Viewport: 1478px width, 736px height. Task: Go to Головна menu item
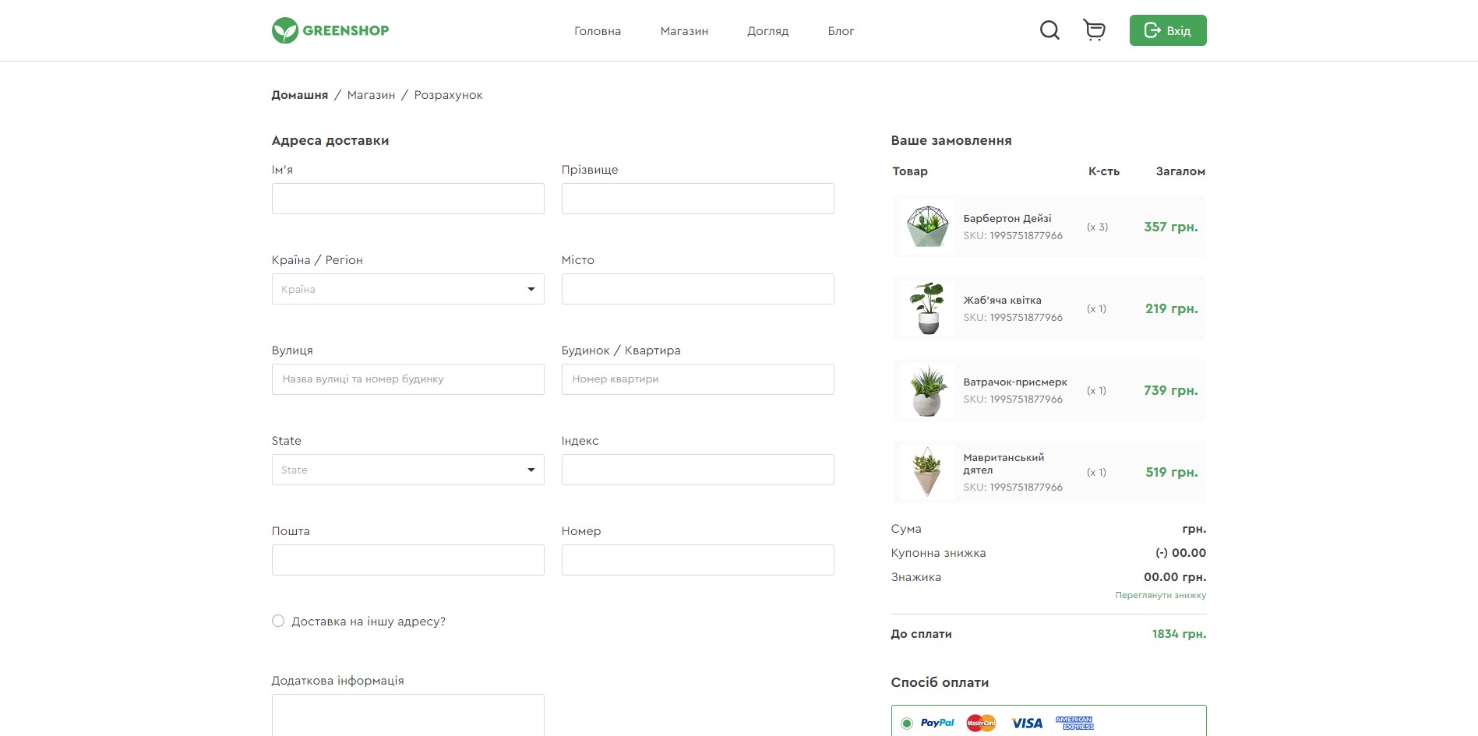coord(598,31)
